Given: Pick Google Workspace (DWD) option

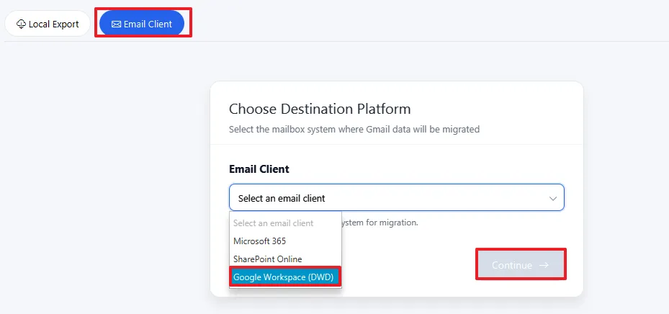Looking at the screenshot, I should pos(285,277).
